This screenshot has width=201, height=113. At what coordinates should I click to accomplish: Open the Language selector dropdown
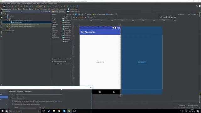click(110, 14)
